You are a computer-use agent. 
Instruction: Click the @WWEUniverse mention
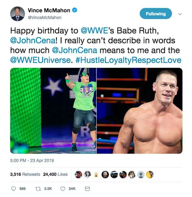[41, 60]
